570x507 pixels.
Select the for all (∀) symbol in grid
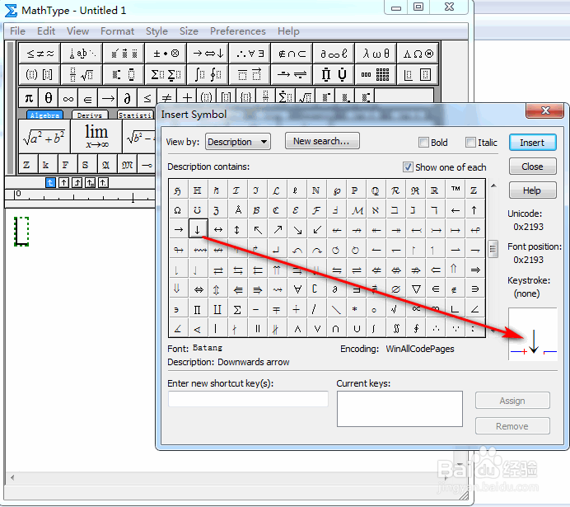pyautogui.click(x=297, y=289)
